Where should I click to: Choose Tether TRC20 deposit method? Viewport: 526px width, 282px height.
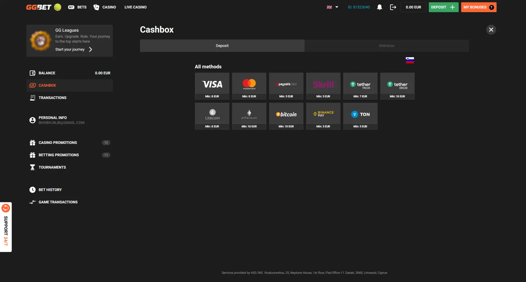click(x=360, y=86)
